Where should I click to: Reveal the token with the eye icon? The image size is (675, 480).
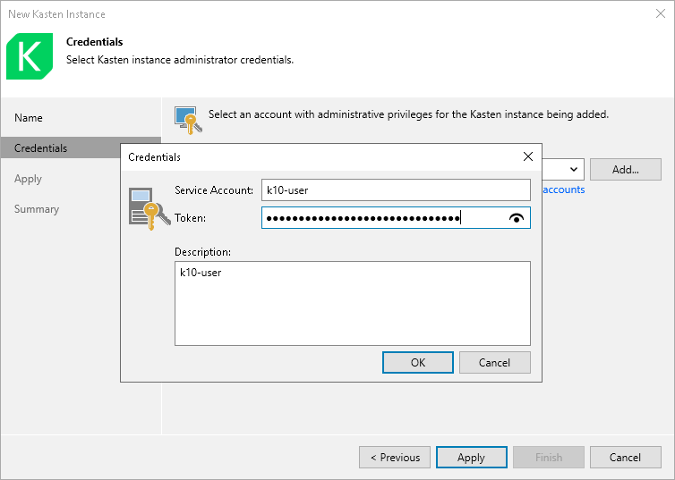(517, 218)
